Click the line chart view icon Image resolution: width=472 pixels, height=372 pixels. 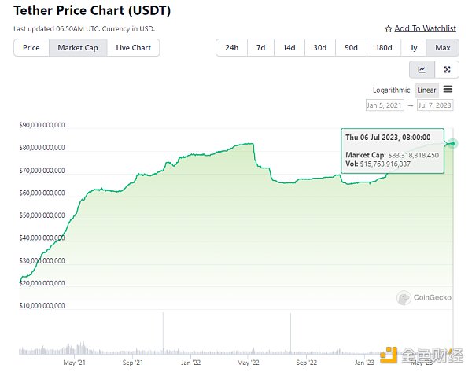pyautogui.click(x=422, y=69)
